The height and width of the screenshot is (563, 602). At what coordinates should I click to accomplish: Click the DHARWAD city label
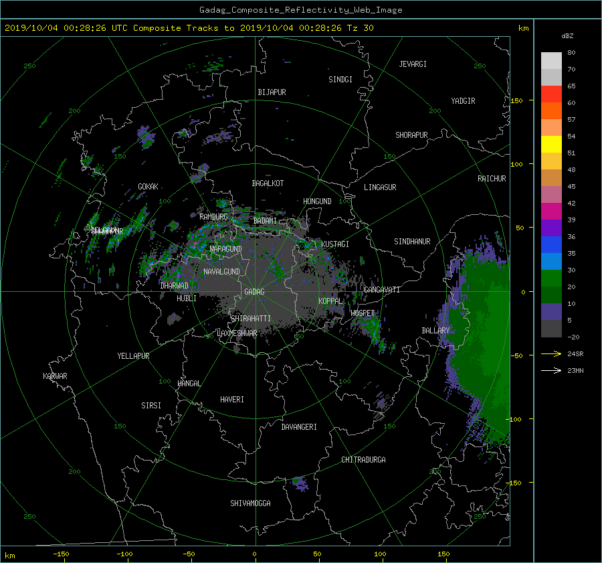tap(174, 286)
